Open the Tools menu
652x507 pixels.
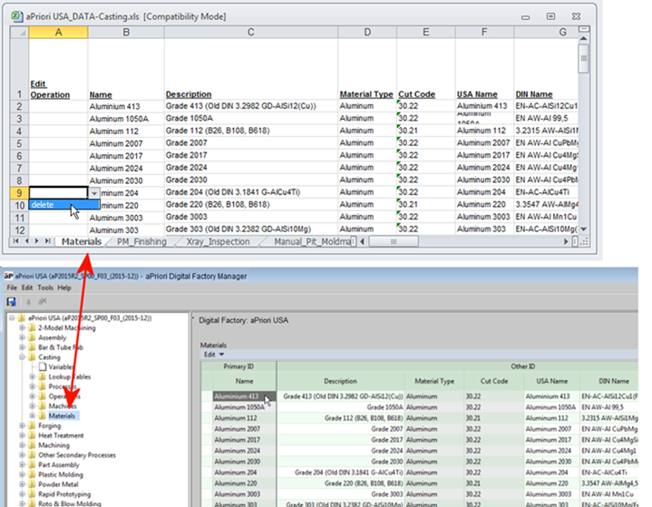click(45, 288)
